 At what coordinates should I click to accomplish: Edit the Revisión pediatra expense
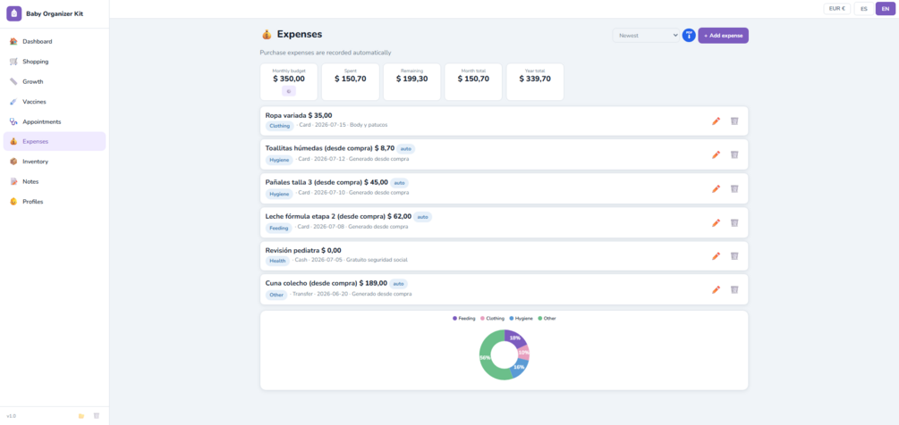716,256
